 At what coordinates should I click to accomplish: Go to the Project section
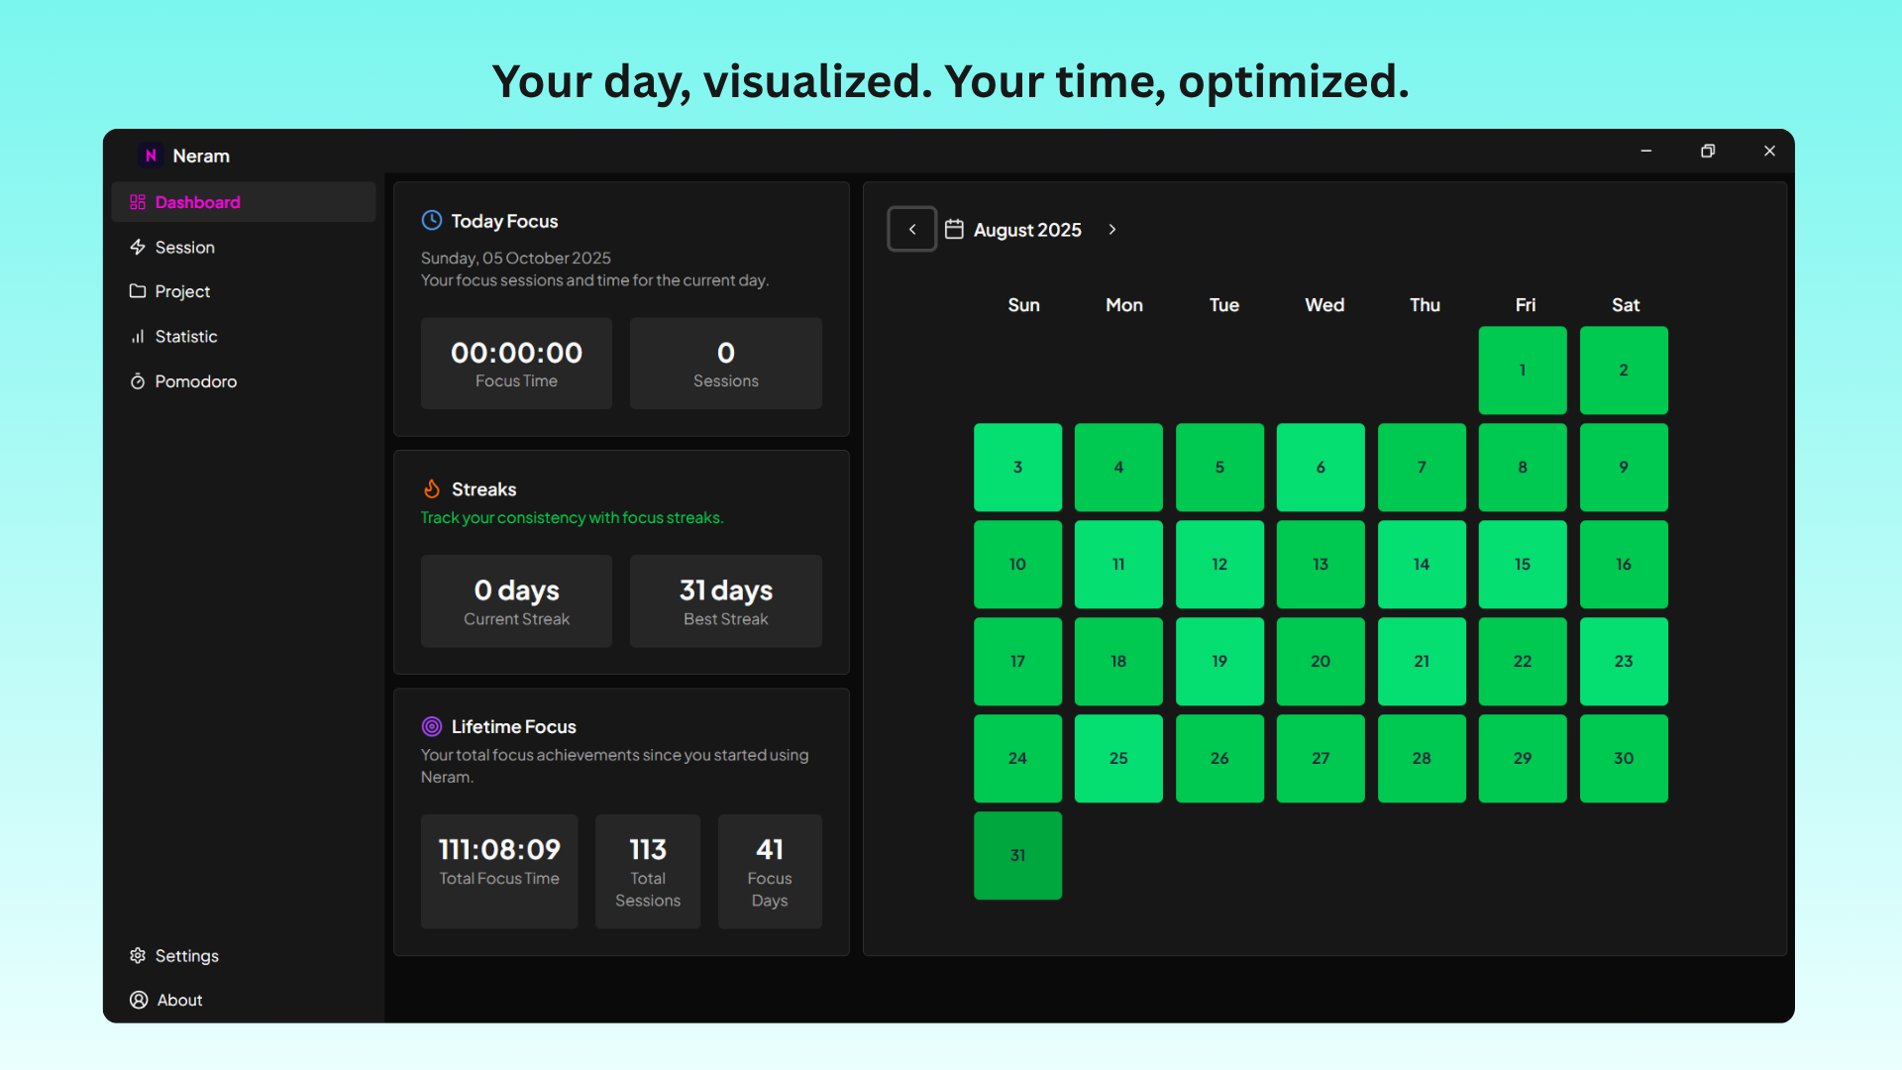tap(182, 291)
